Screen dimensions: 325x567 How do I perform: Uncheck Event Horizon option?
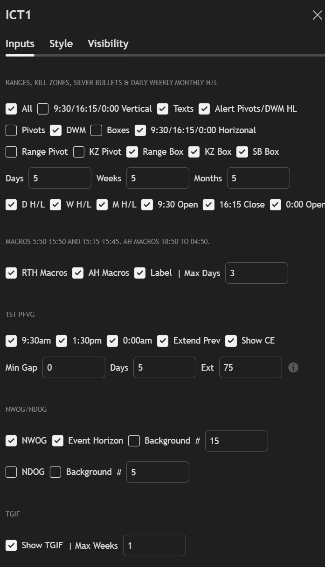click(x=58, y=441)
